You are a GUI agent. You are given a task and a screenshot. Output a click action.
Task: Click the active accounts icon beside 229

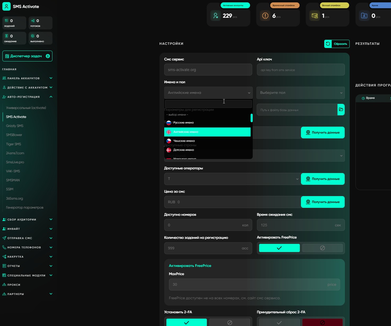pos(216,16)
